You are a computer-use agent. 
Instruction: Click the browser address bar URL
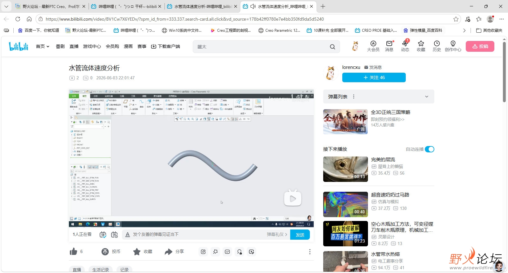[184, 19]
